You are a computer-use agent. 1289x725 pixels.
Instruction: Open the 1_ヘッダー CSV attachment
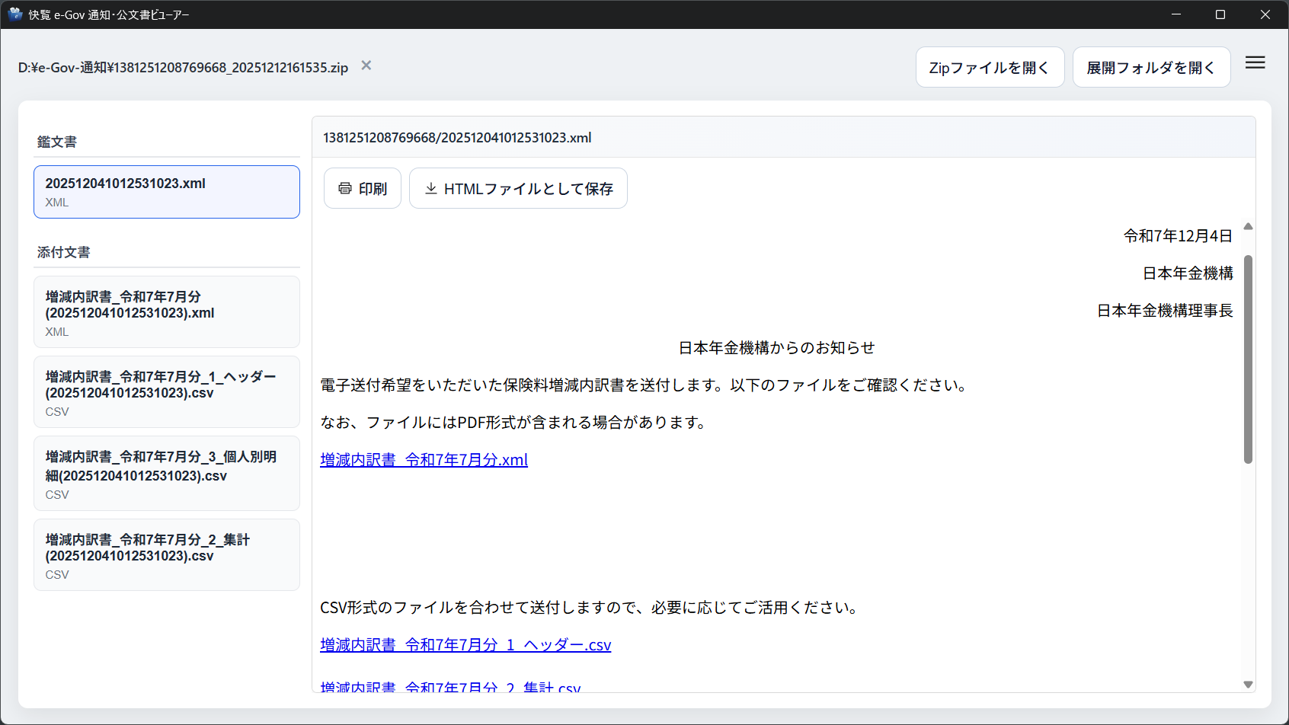166,392
